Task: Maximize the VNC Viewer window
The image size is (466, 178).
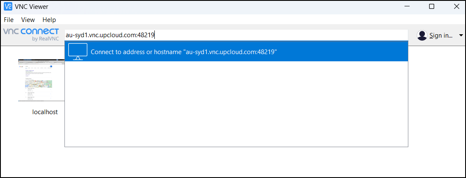Action: (x=432, y=6)
